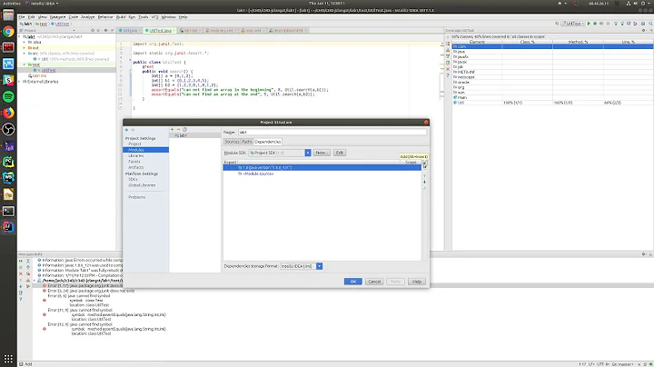This screenshot has width=654, height=367.
Task: Click the New... SDK button
Action: click(x=322, y=153)
